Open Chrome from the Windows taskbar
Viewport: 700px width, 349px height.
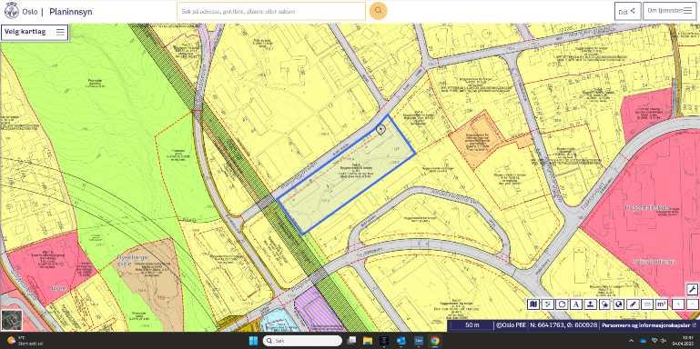[x=434, y=341]
